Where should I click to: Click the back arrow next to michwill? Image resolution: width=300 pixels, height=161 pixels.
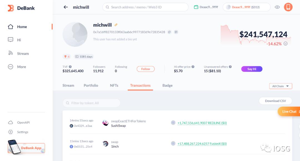66,7
